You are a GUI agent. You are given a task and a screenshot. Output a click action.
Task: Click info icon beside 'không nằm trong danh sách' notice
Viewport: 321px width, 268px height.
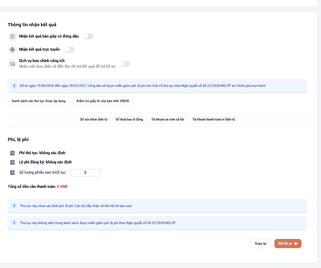14,223
